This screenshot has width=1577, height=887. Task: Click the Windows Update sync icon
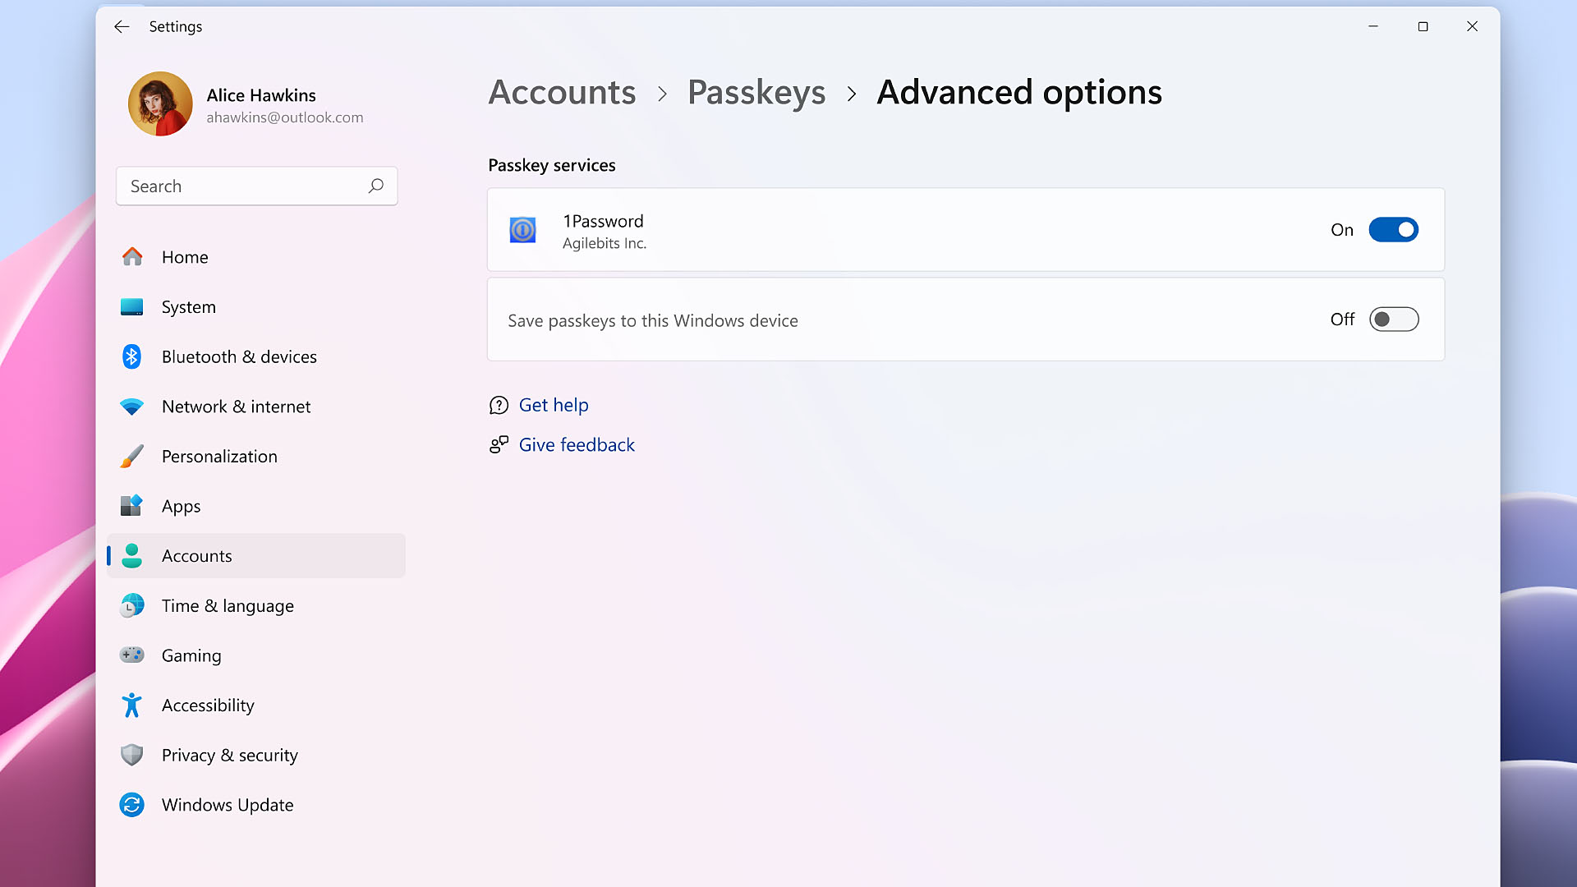click(x=131, y=805)
